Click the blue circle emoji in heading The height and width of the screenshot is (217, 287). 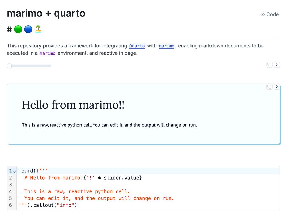[28, 29]
